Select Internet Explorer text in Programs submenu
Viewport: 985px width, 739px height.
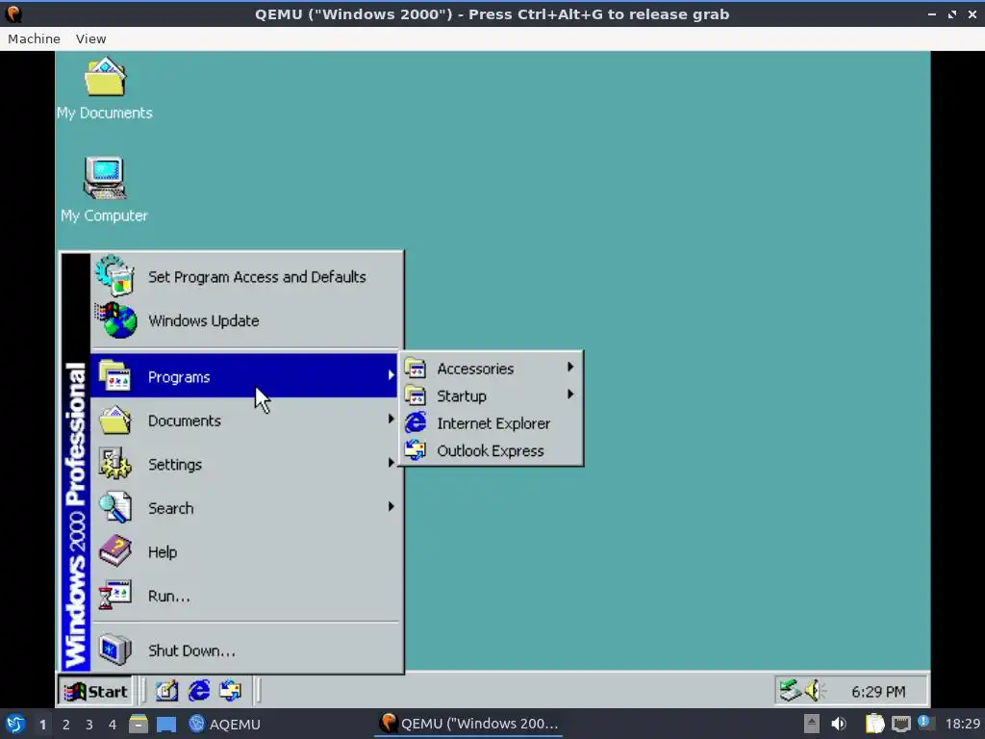click(493, 423)
